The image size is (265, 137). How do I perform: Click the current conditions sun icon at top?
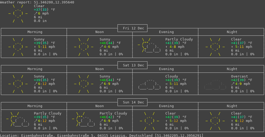tap(18, 13)
